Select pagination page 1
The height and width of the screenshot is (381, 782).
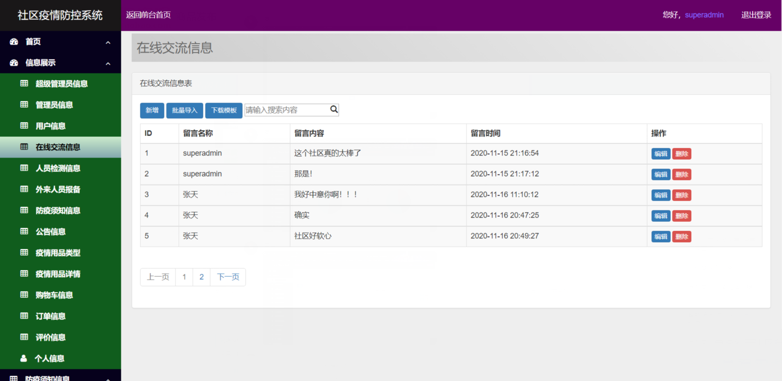184,277
